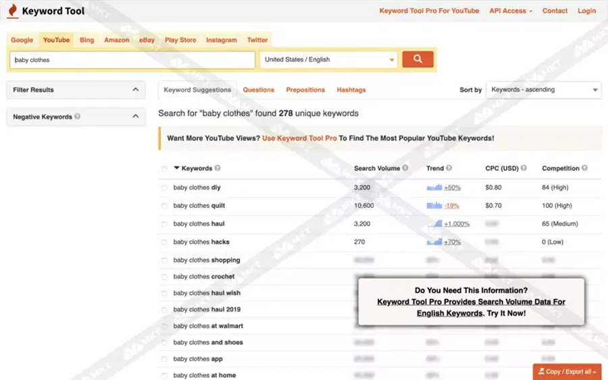This screenshot has height=380, width=608.
Task: Open Keyword Tool Pro For YouTube link
Action: click(x=429, y=11)
